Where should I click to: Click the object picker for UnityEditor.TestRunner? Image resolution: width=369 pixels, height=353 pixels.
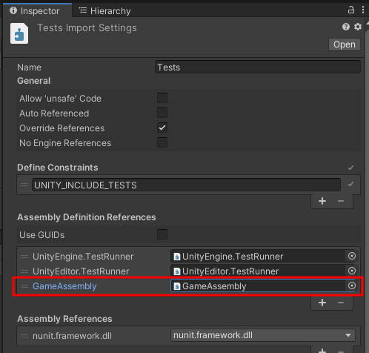(352, 271)
